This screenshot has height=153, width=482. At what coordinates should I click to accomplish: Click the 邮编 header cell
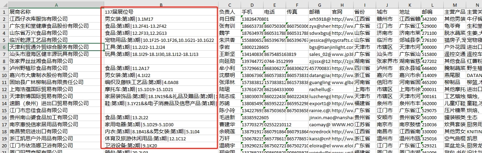point(432,12)
